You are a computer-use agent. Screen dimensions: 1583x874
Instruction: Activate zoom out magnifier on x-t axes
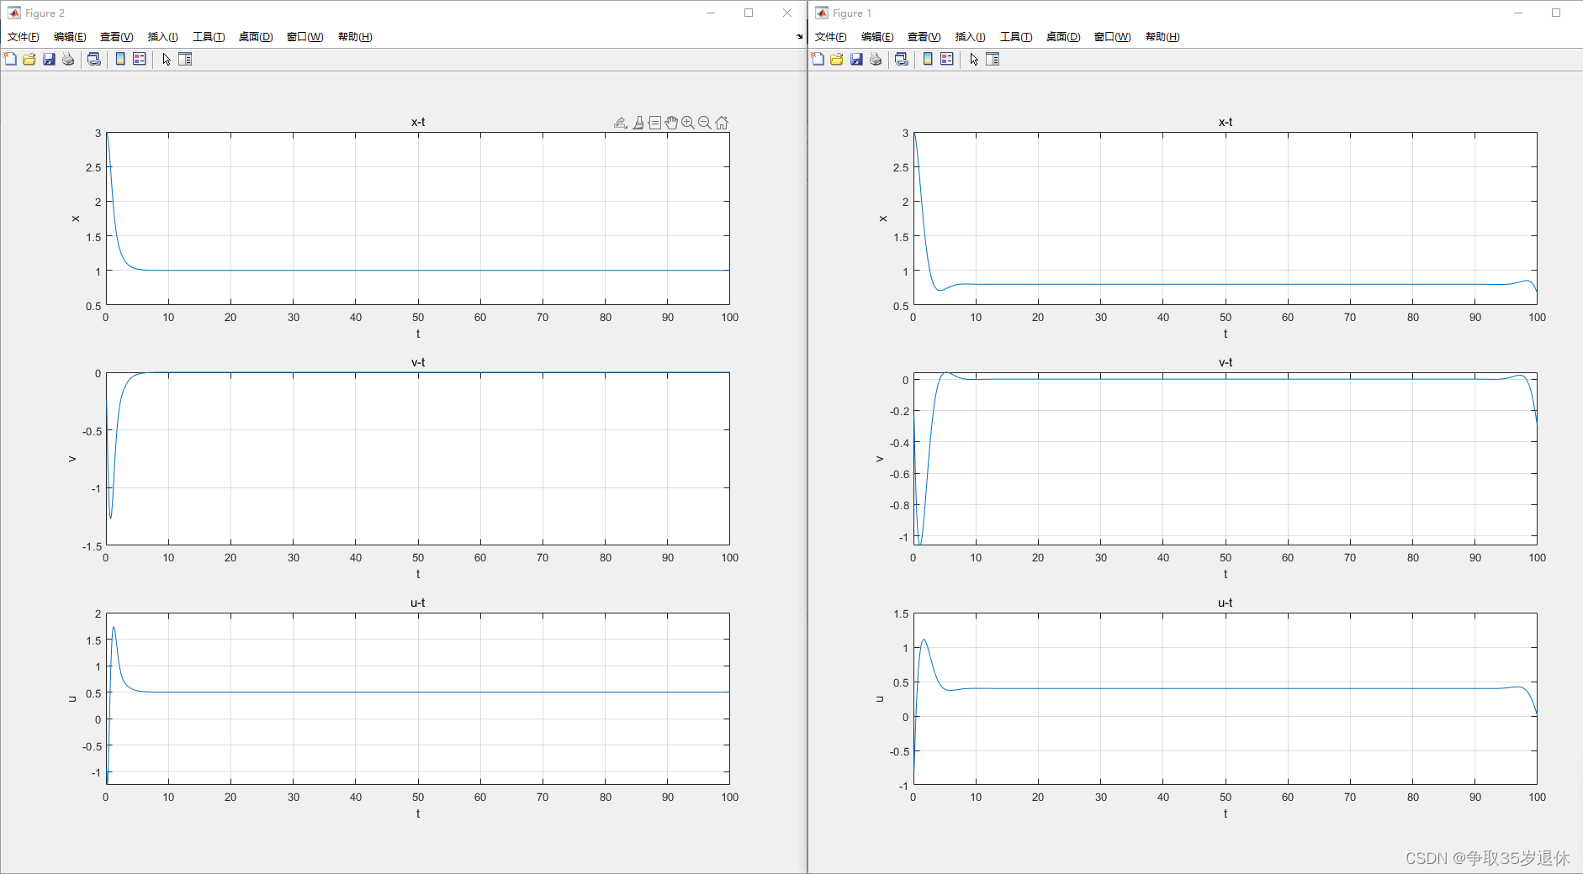705,123
